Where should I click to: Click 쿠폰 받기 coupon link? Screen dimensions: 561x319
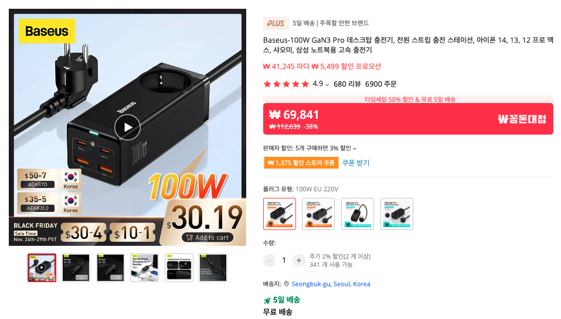click(x=356, y=163)
